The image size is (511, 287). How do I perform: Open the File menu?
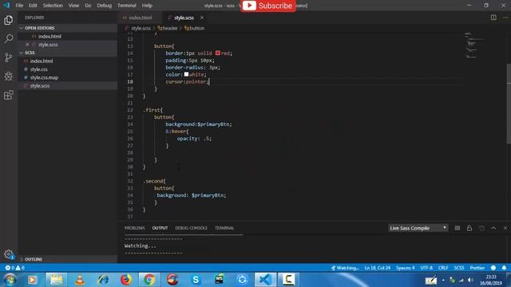(19, 6)
